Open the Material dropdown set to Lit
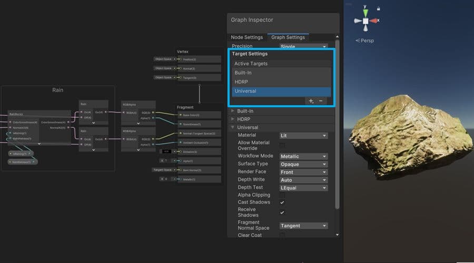The width and height of the screenshot is (474, 263). [303, 136]
